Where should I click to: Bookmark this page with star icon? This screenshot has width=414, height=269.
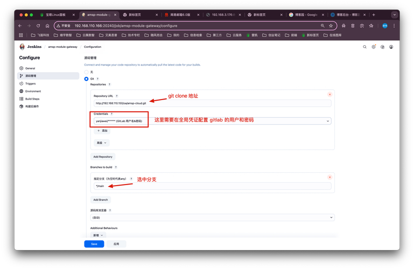tap(331, 26)
